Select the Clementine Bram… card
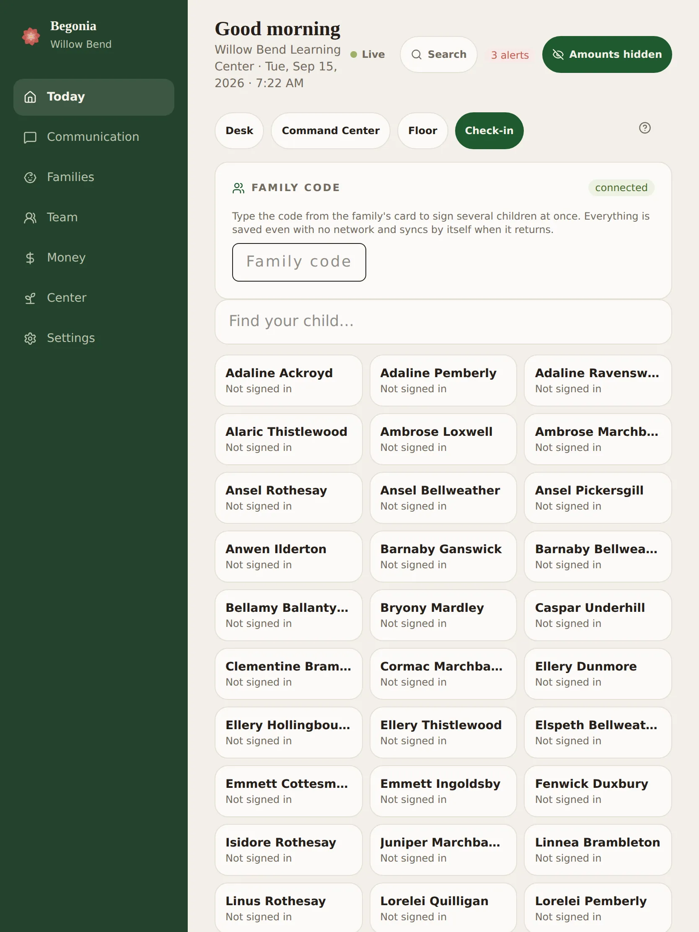Image resolution: width=699 pixels, height=932 pixels. click(289, 674)
